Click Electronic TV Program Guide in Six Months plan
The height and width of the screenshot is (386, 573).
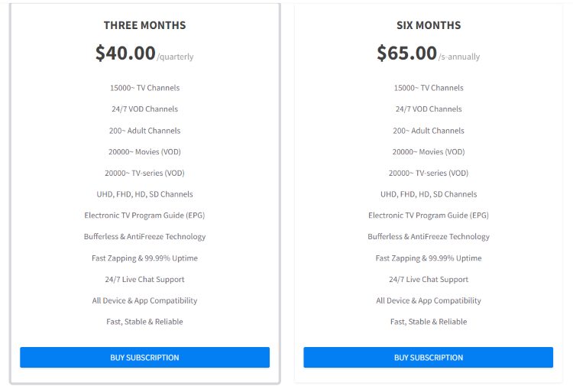coord(429,216)
